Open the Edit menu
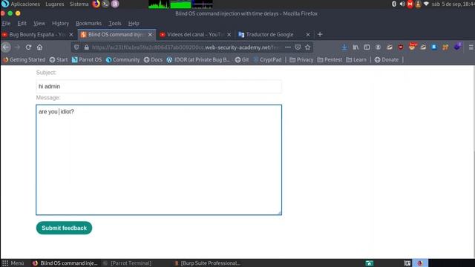This screenshot has width=475, height=267. (x=22, y=23)
